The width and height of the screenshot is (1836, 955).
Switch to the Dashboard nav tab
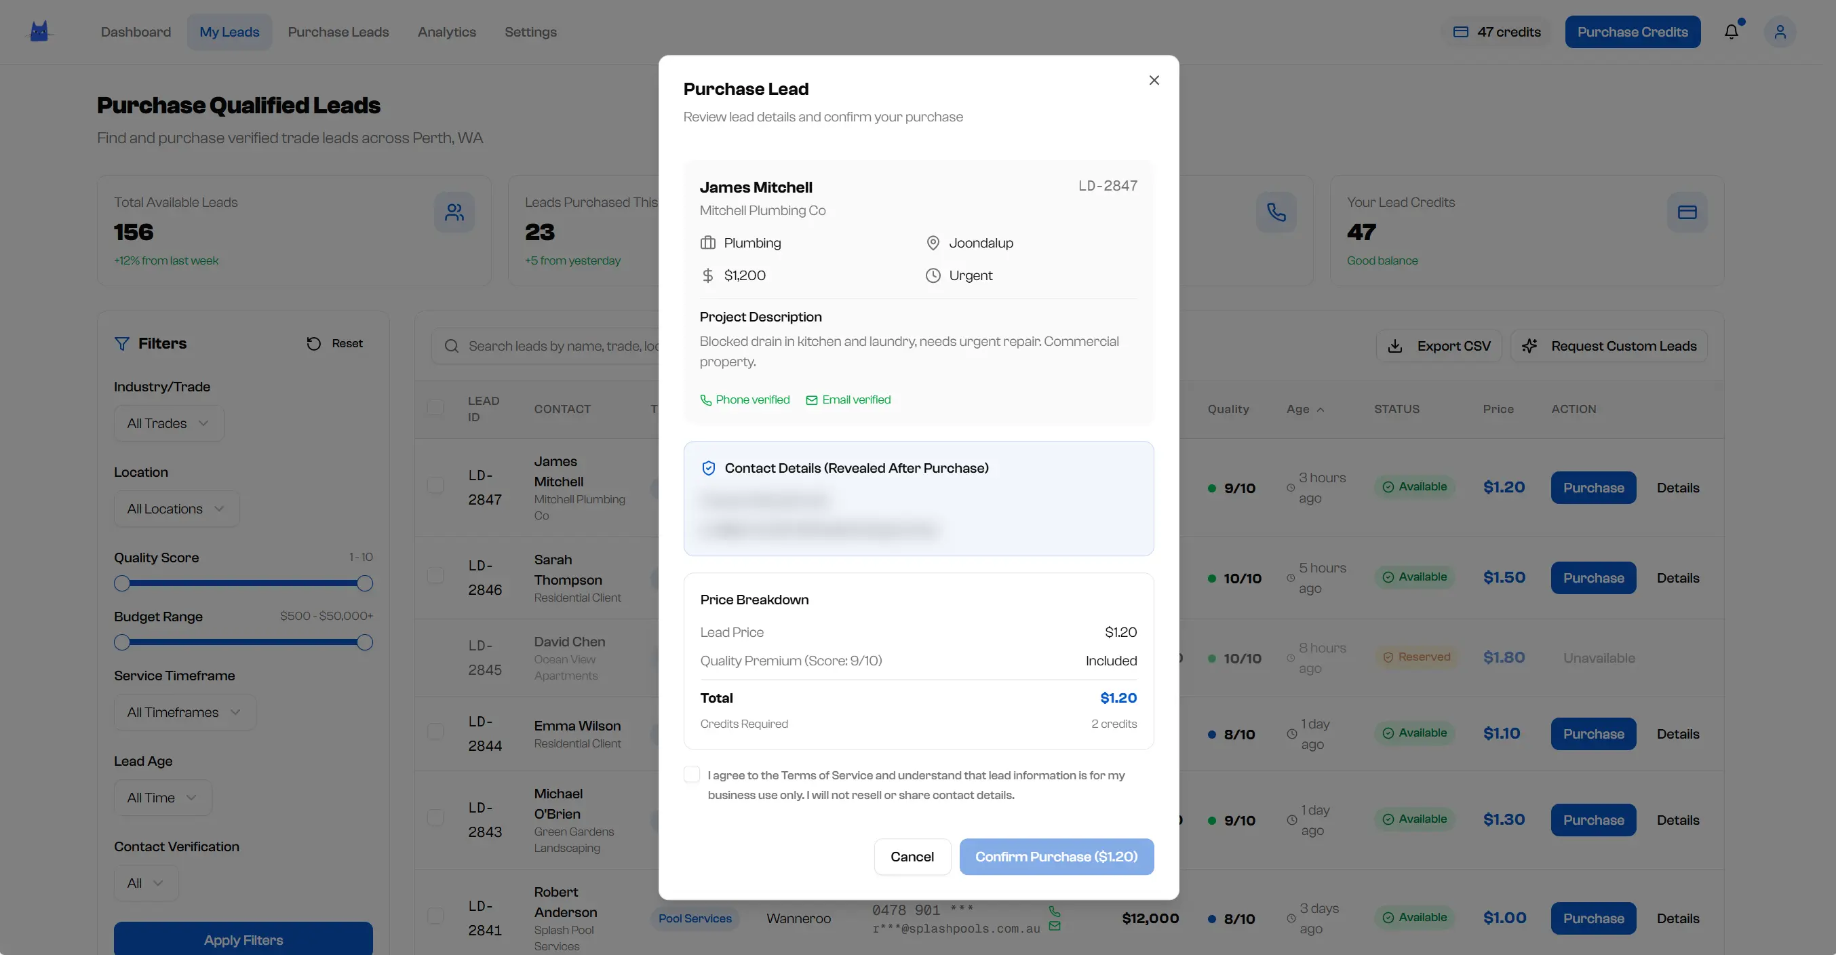click(136, 32)
